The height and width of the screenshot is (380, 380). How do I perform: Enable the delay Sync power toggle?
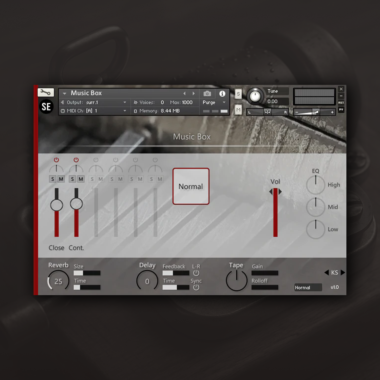[196, 288]
